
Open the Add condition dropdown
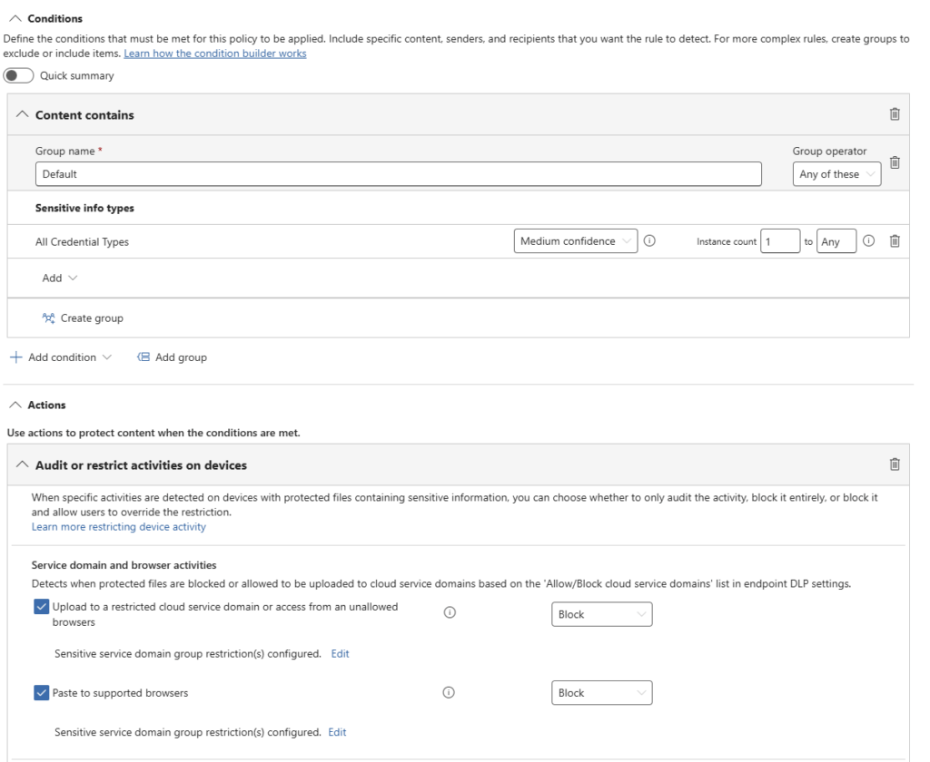click(x=61, y=357)
